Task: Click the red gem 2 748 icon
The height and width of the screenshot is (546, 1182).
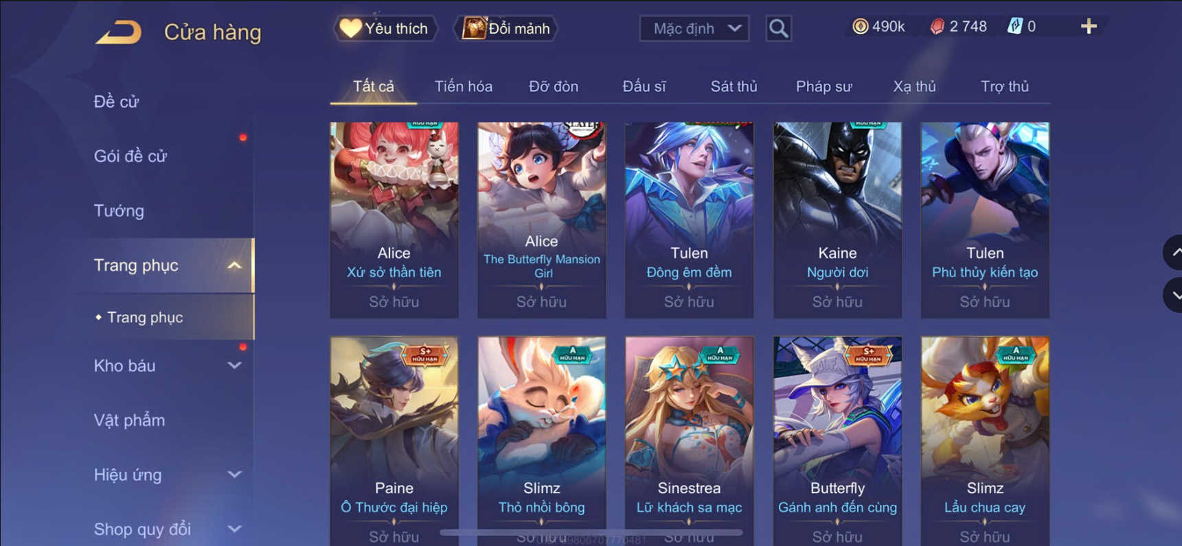Action: 937,27
